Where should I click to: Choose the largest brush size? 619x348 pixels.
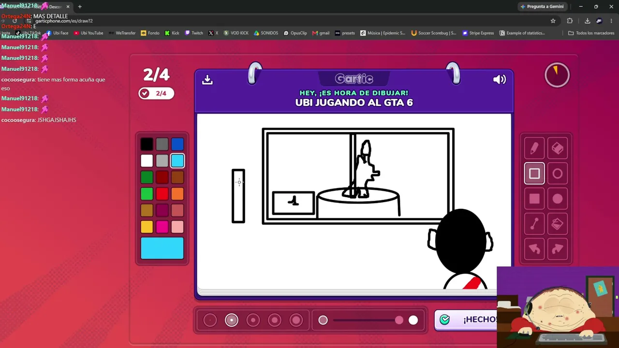pos(296,320)
